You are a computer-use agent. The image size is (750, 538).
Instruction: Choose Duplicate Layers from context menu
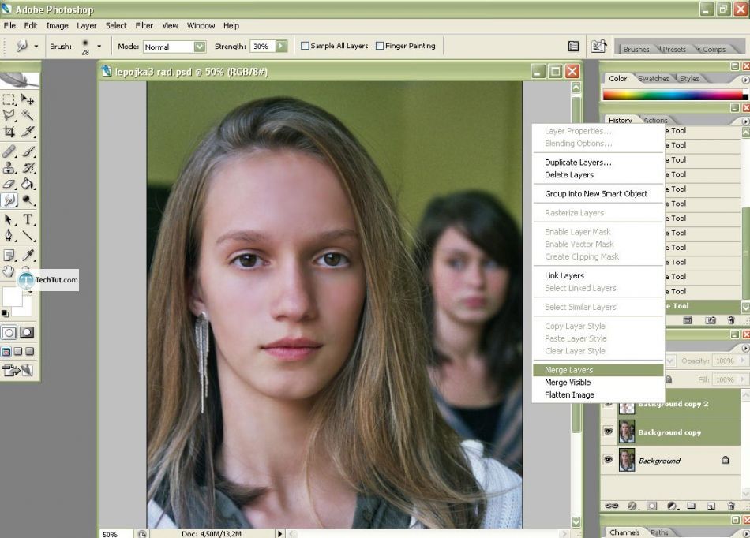pyautogui.click(x=598, y=163)
